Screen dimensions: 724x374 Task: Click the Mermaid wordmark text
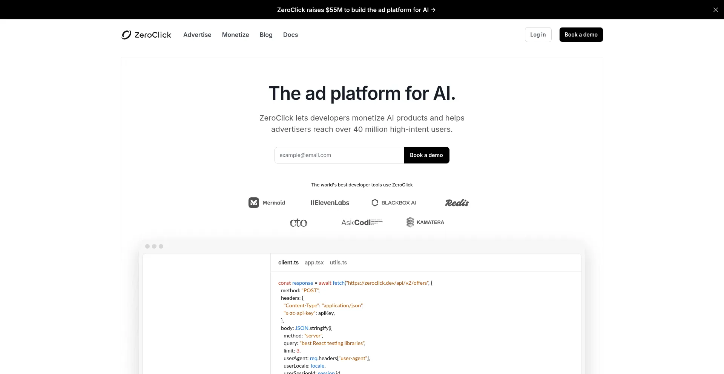point(274,203)
